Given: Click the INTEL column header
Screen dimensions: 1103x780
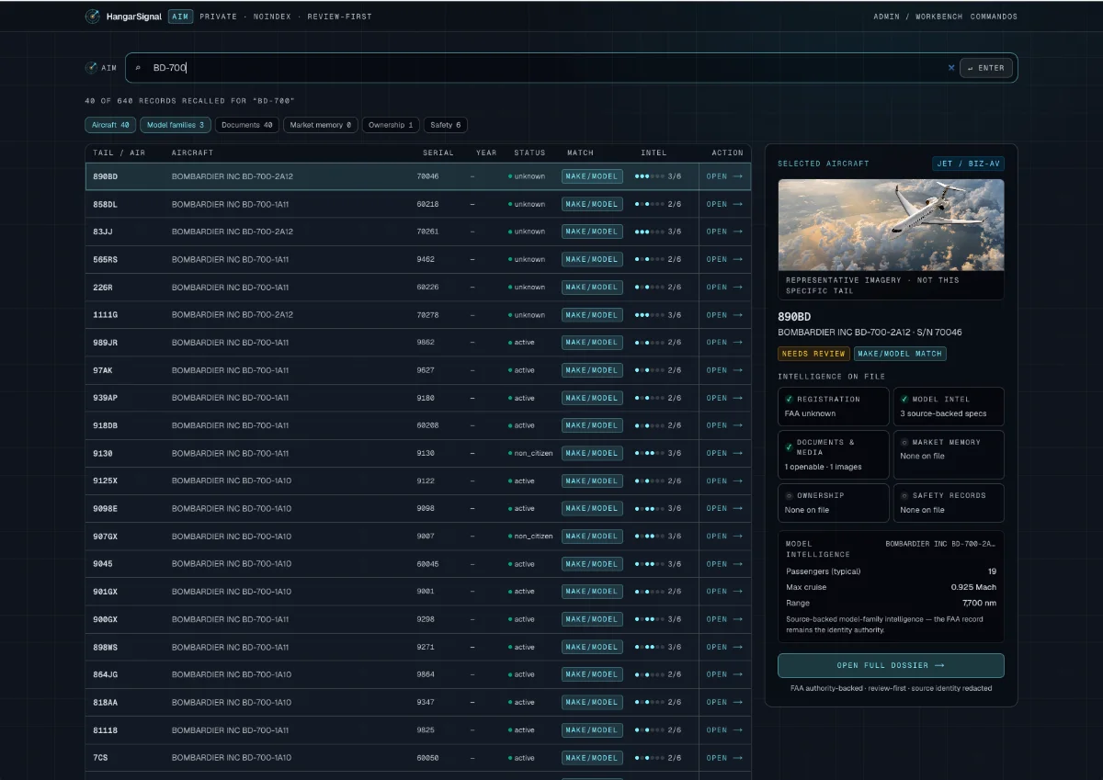Looking at the screenshot, I should pos(654,153).
